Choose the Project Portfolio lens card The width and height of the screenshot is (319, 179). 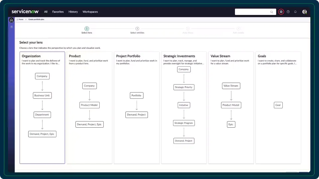coord(137,107)
